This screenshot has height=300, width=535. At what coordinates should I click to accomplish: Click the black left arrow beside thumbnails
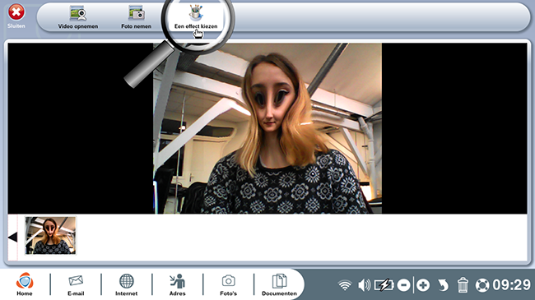click(x=12, y=237)
